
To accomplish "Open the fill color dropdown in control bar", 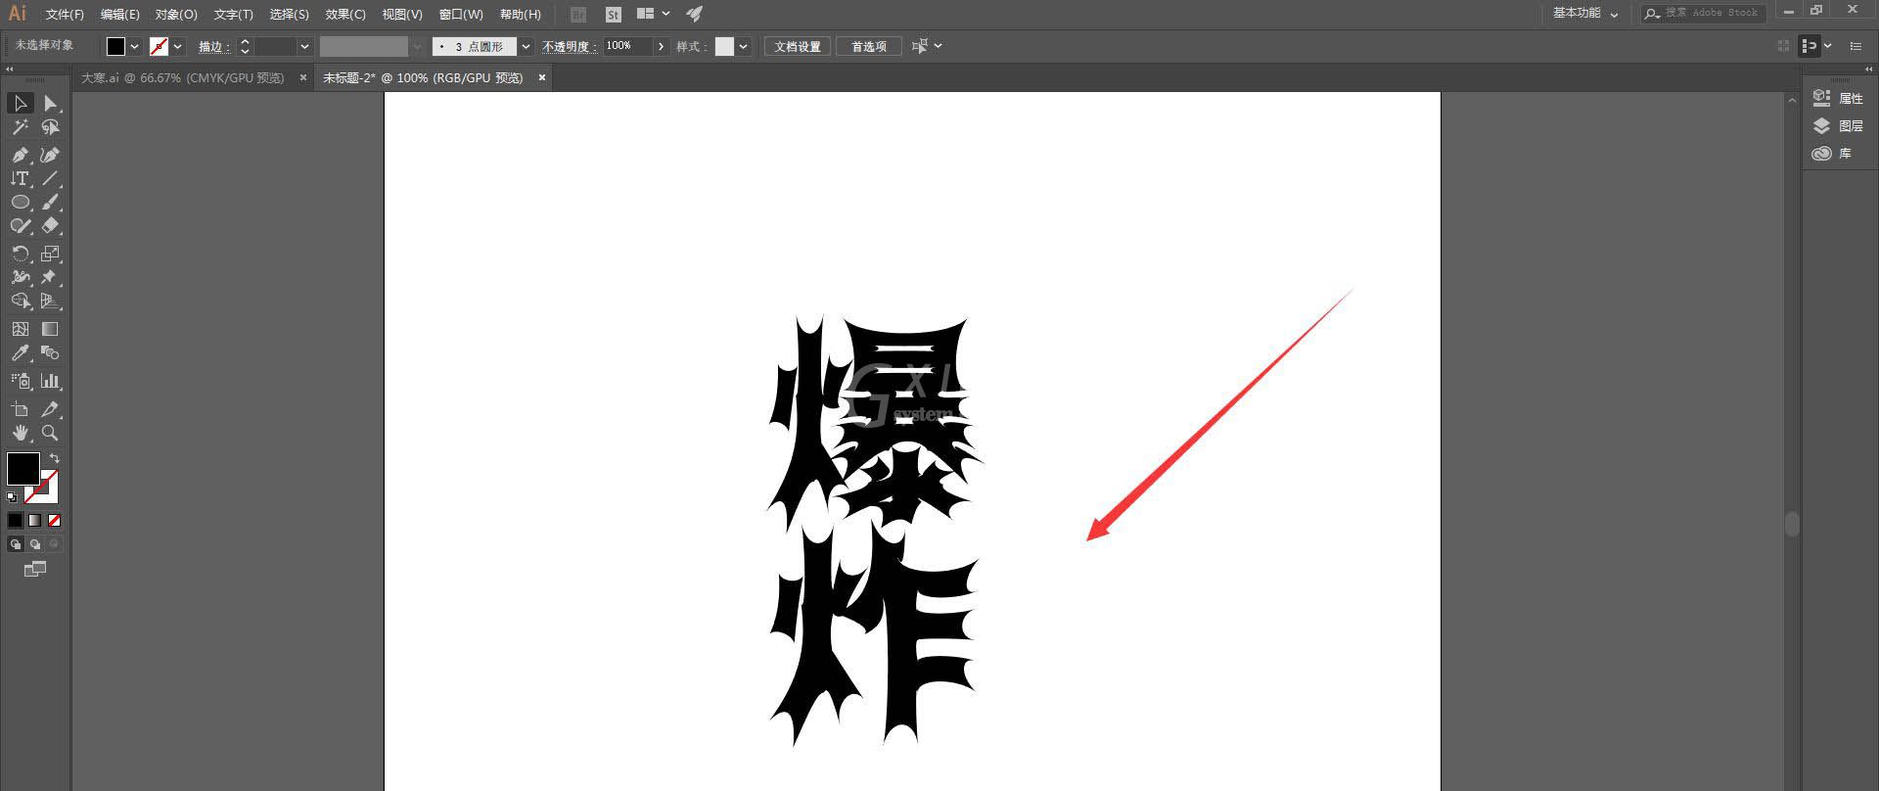I will (135, 46).
